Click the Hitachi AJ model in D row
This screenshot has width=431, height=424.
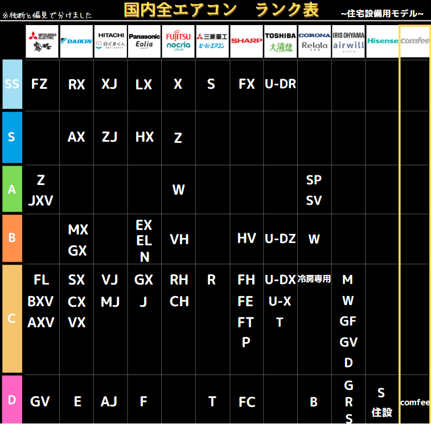pyautogui.click(x=109, y=402)
